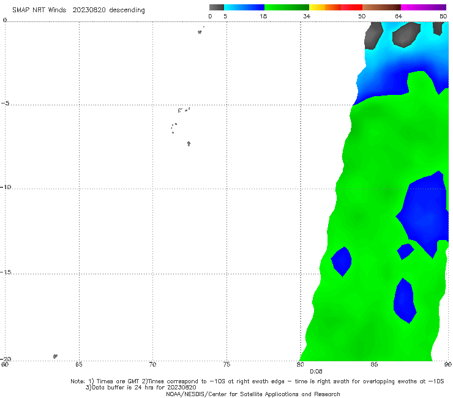Click the color bar label '50'
Screen dimensions: 453x398
point(362,17)
